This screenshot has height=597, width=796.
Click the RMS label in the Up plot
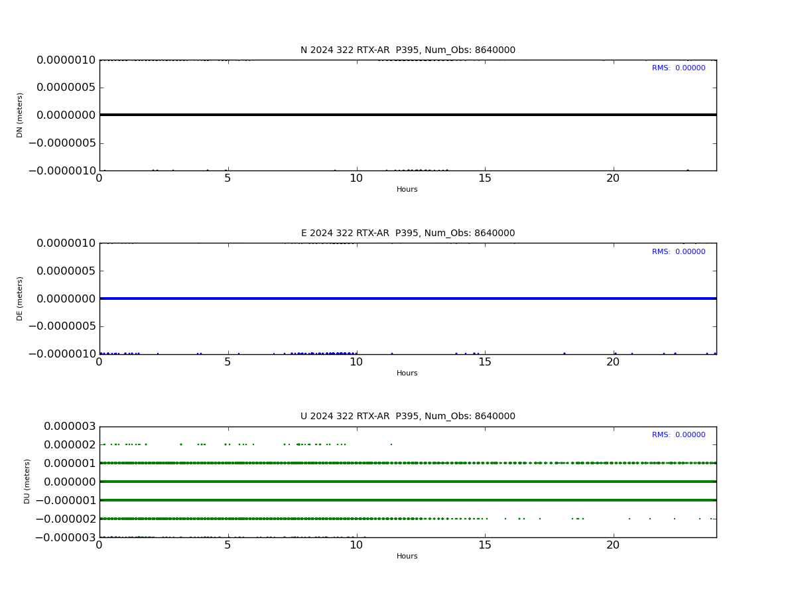(679, 435)
